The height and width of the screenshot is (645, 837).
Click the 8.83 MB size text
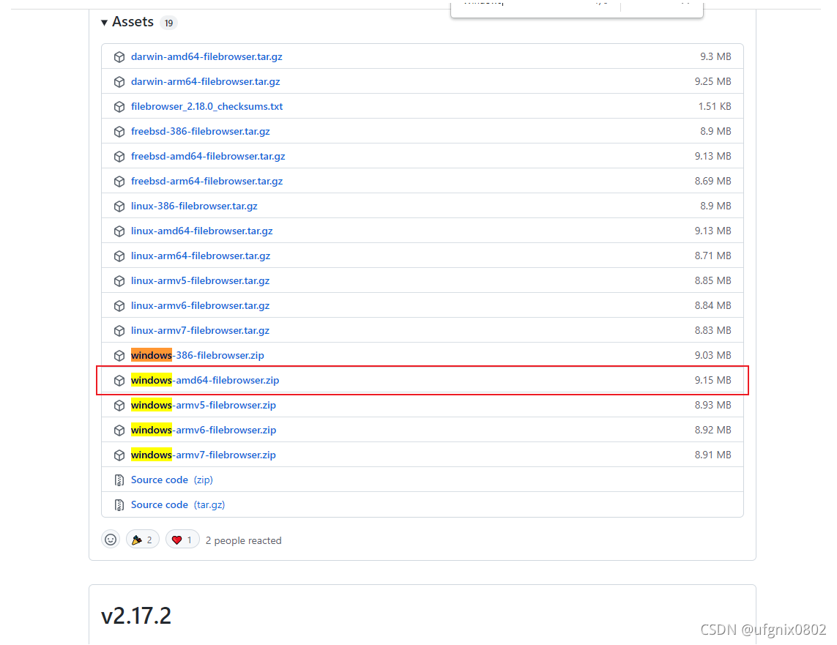click(x=713, y=330)
